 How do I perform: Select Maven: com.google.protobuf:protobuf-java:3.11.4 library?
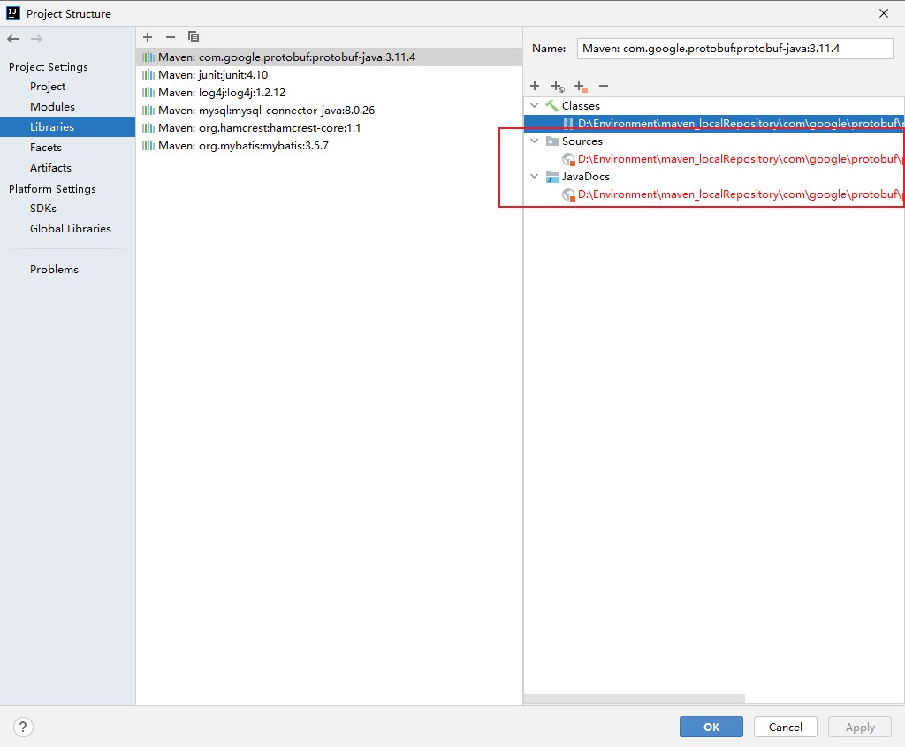329,57
